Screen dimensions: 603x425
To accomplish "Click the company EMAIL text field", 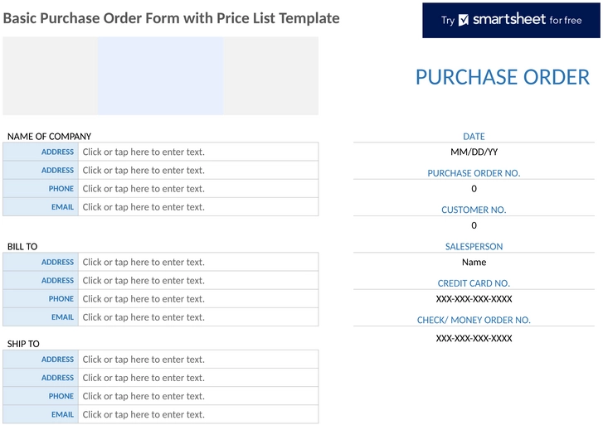I will (198, 207).
